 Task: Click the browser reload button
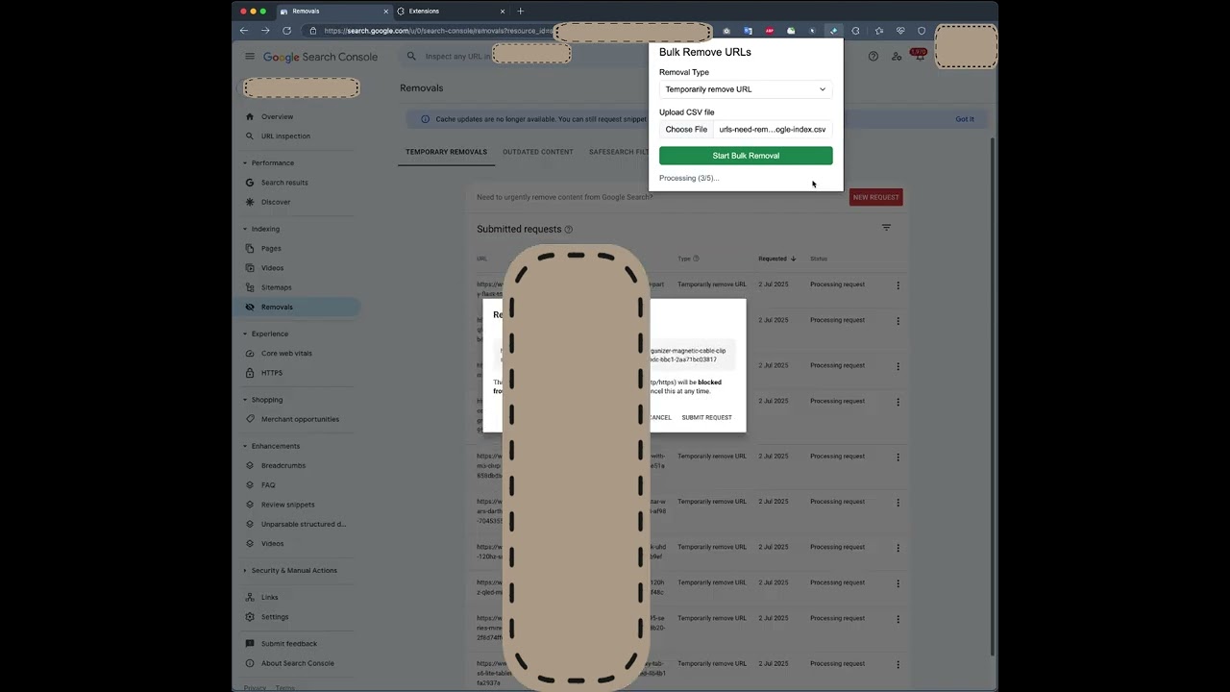point(286,31)
